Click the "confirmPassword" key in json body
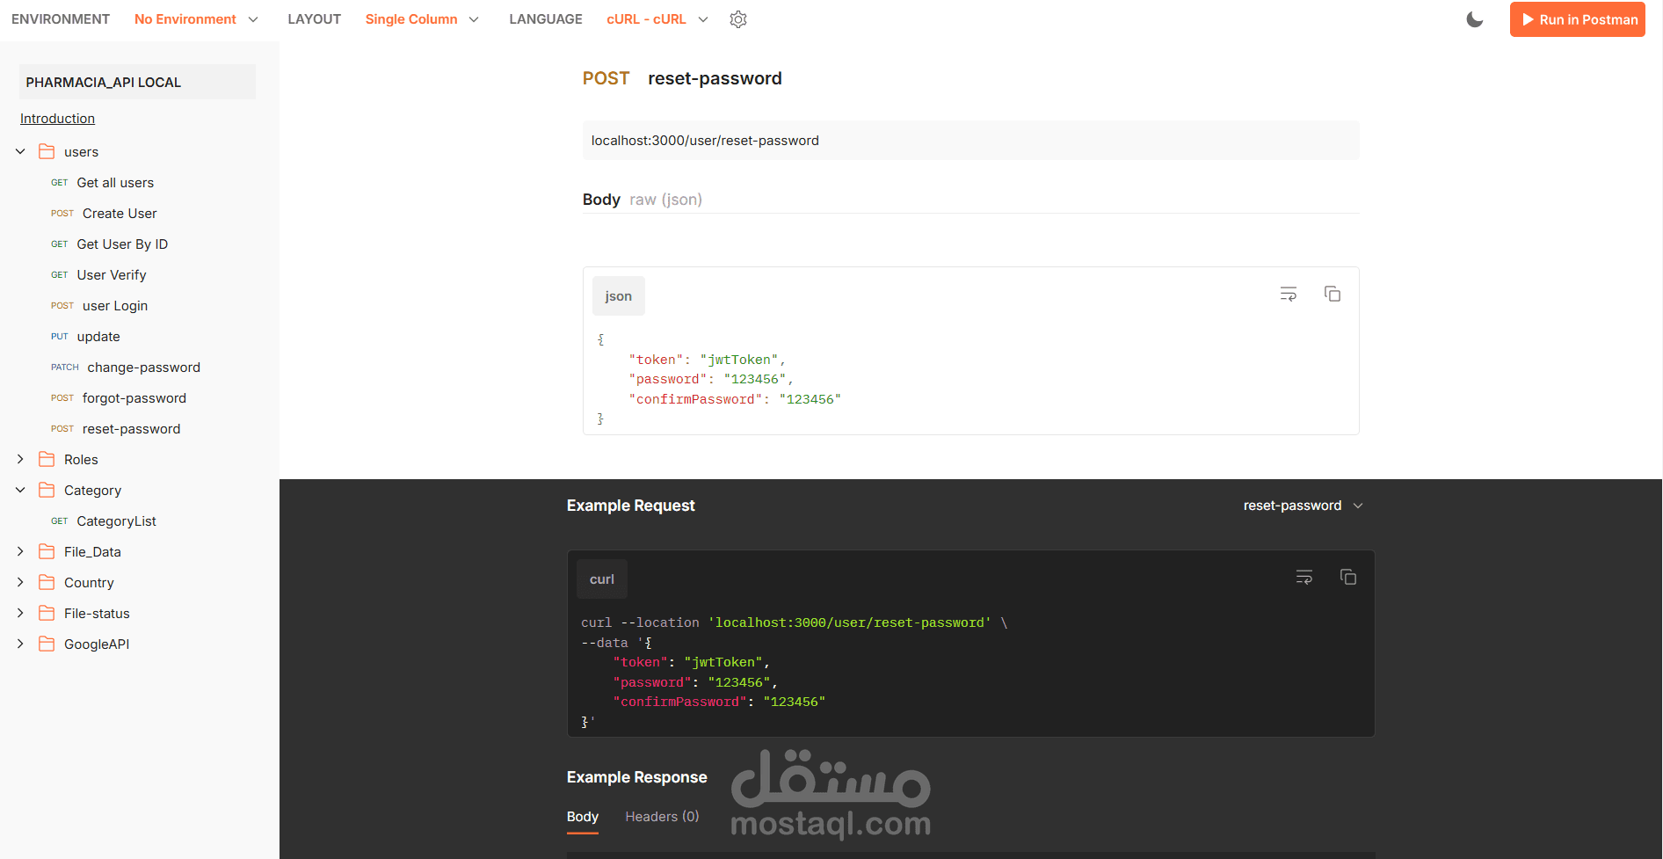 695,399
